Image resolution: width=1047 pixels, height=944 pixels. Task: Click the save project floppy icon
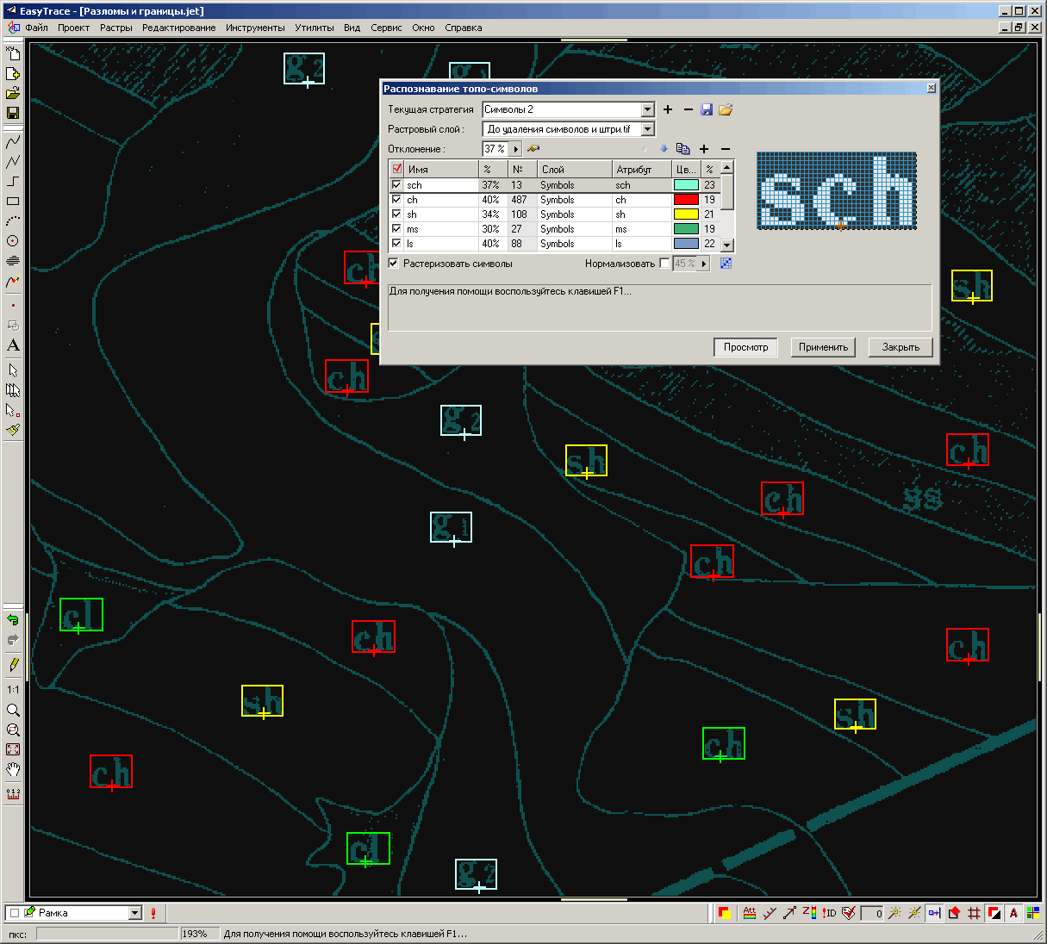13,113
